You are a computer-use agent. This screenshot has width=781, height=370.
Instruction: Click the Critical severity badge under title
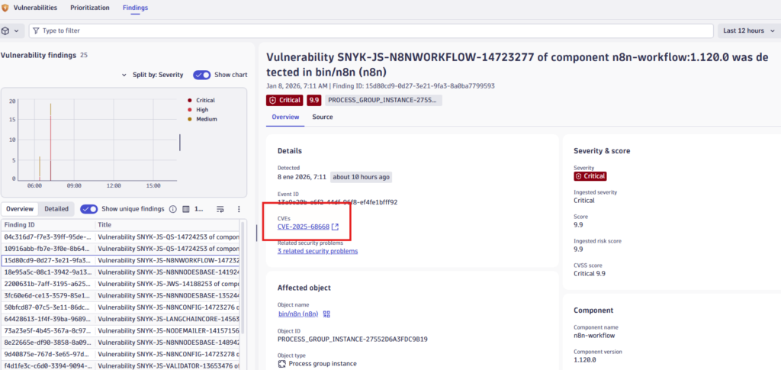point(284,100)
